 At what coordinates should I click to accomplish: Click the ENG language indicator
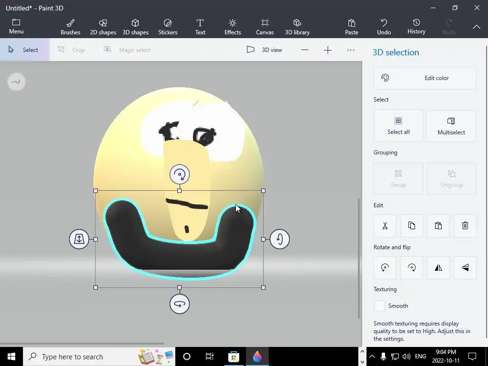tap(420, 356)
